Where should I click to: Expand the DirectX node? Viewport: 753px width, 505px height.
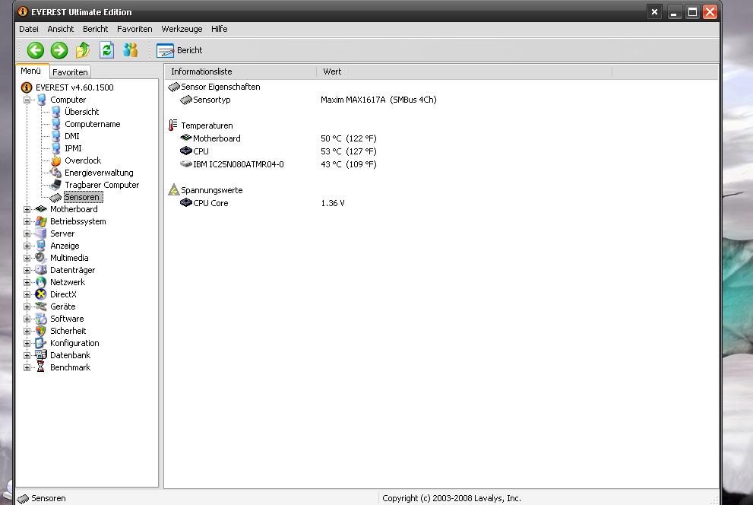[27, 294]
